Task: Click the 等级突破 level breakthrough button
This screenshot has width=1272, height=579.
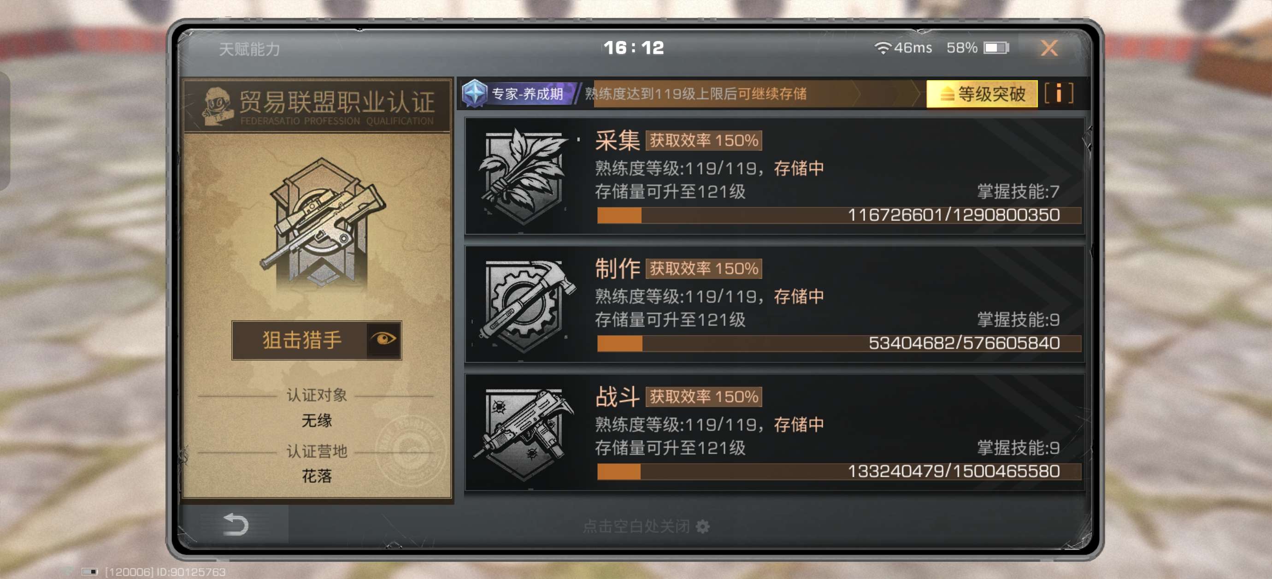Action: [982, 94]
